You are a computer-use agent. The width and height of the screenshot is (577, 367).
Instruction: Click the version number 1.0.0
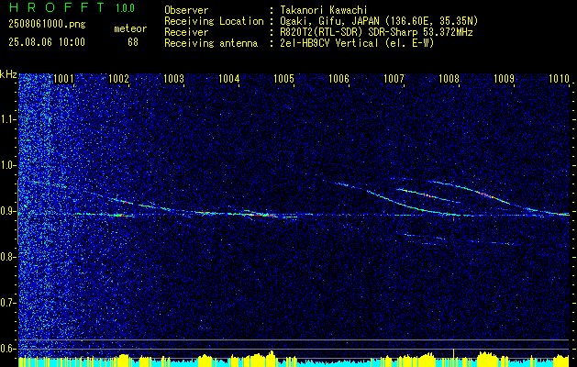pos(125,8)
